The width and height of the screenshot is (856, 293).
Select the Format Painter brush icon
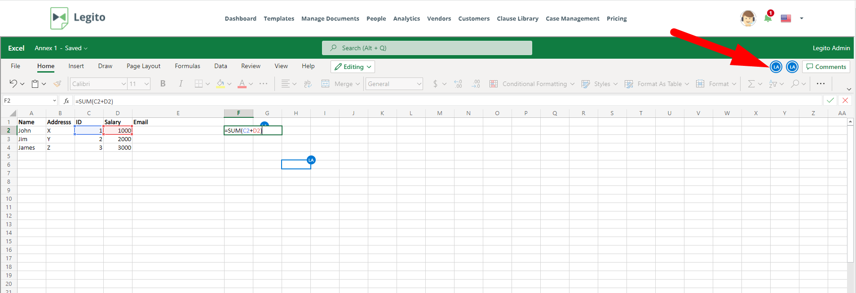point(57,84)
